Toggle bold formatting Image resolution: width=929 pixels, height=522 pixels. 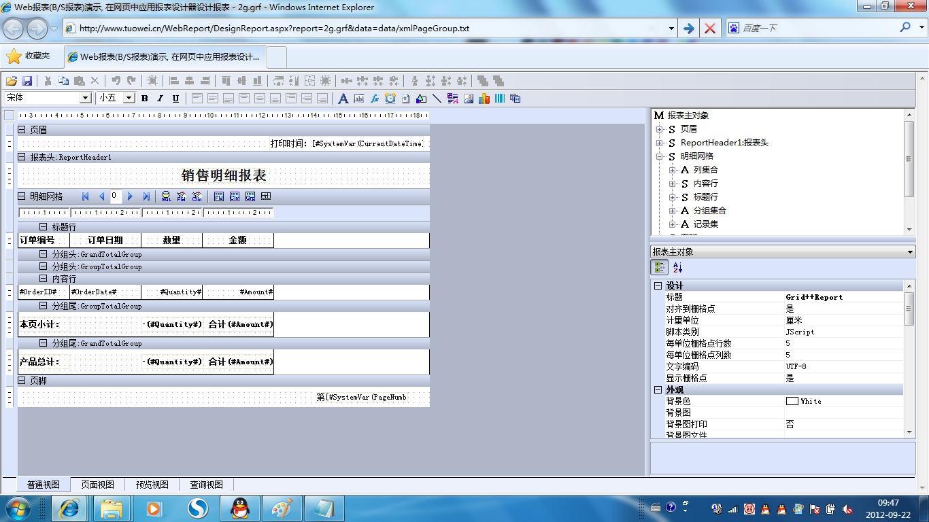[145, 99]
